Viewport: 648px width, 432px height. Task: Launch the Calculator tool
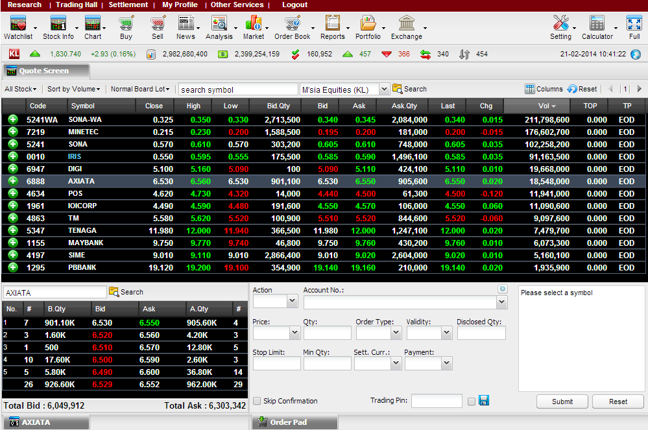(597, 23)
